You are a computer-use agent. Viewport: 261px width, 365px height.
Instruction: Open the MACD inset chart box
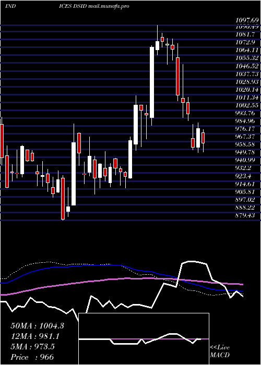(144, 339)
